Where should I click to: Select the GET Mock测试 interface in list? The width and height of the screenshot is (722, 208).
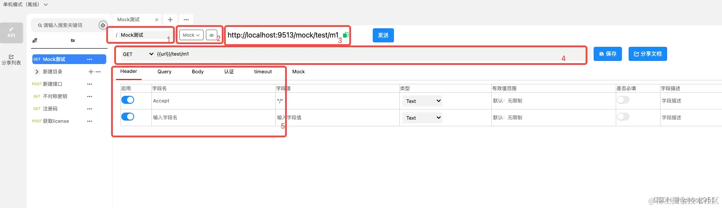tap(69, 59)
